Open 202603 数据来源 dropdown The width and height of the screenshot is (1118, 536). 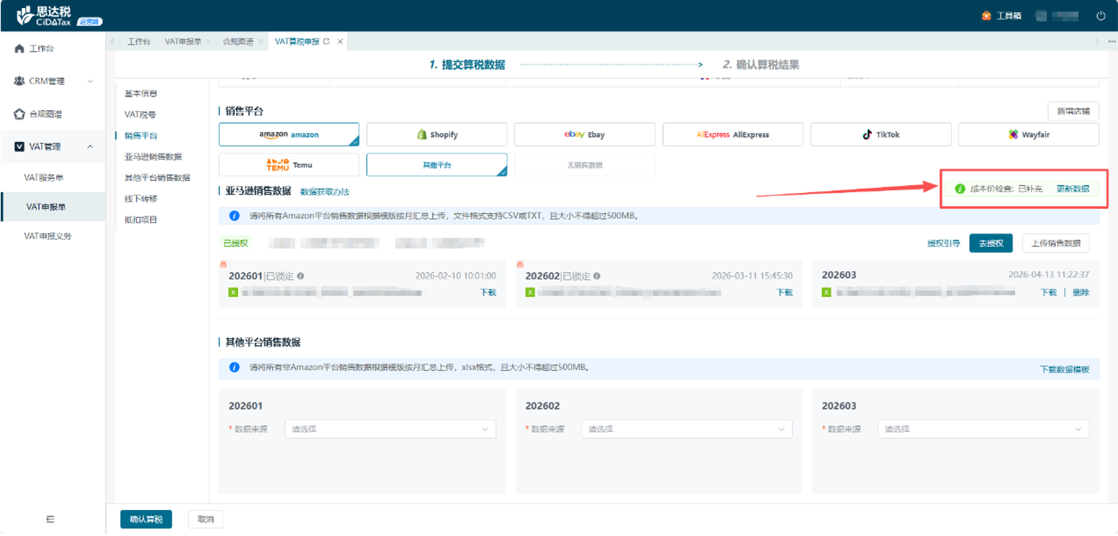[983, 429]
